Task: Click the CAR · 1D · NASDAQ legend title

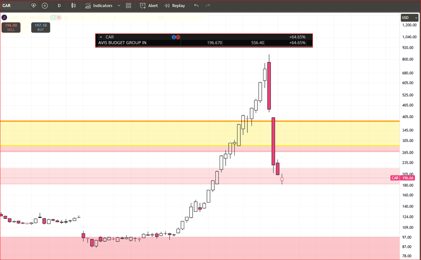Action: (x=28, y=17)
